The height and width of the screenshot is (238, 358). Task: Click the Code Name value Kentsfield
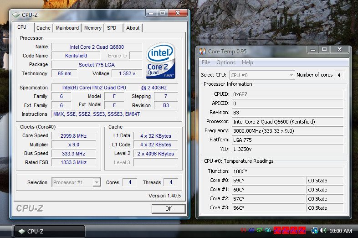76,56
